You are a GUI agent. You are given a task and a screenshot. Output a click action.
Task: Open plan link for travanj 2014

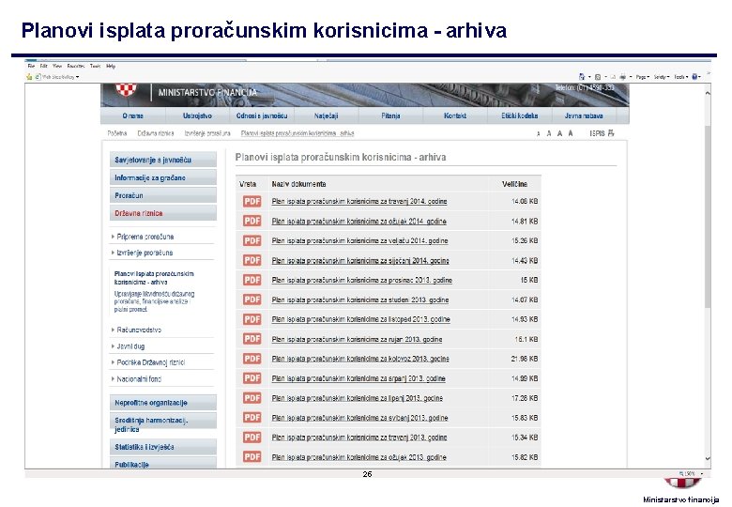359,201
